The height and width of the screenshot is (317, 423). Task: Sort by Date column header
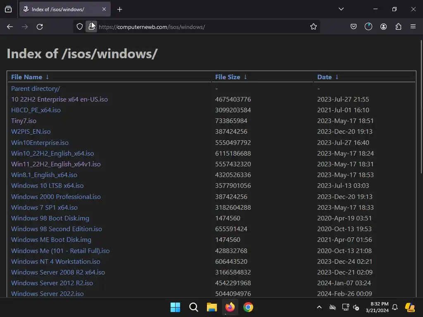click(324, 77)
